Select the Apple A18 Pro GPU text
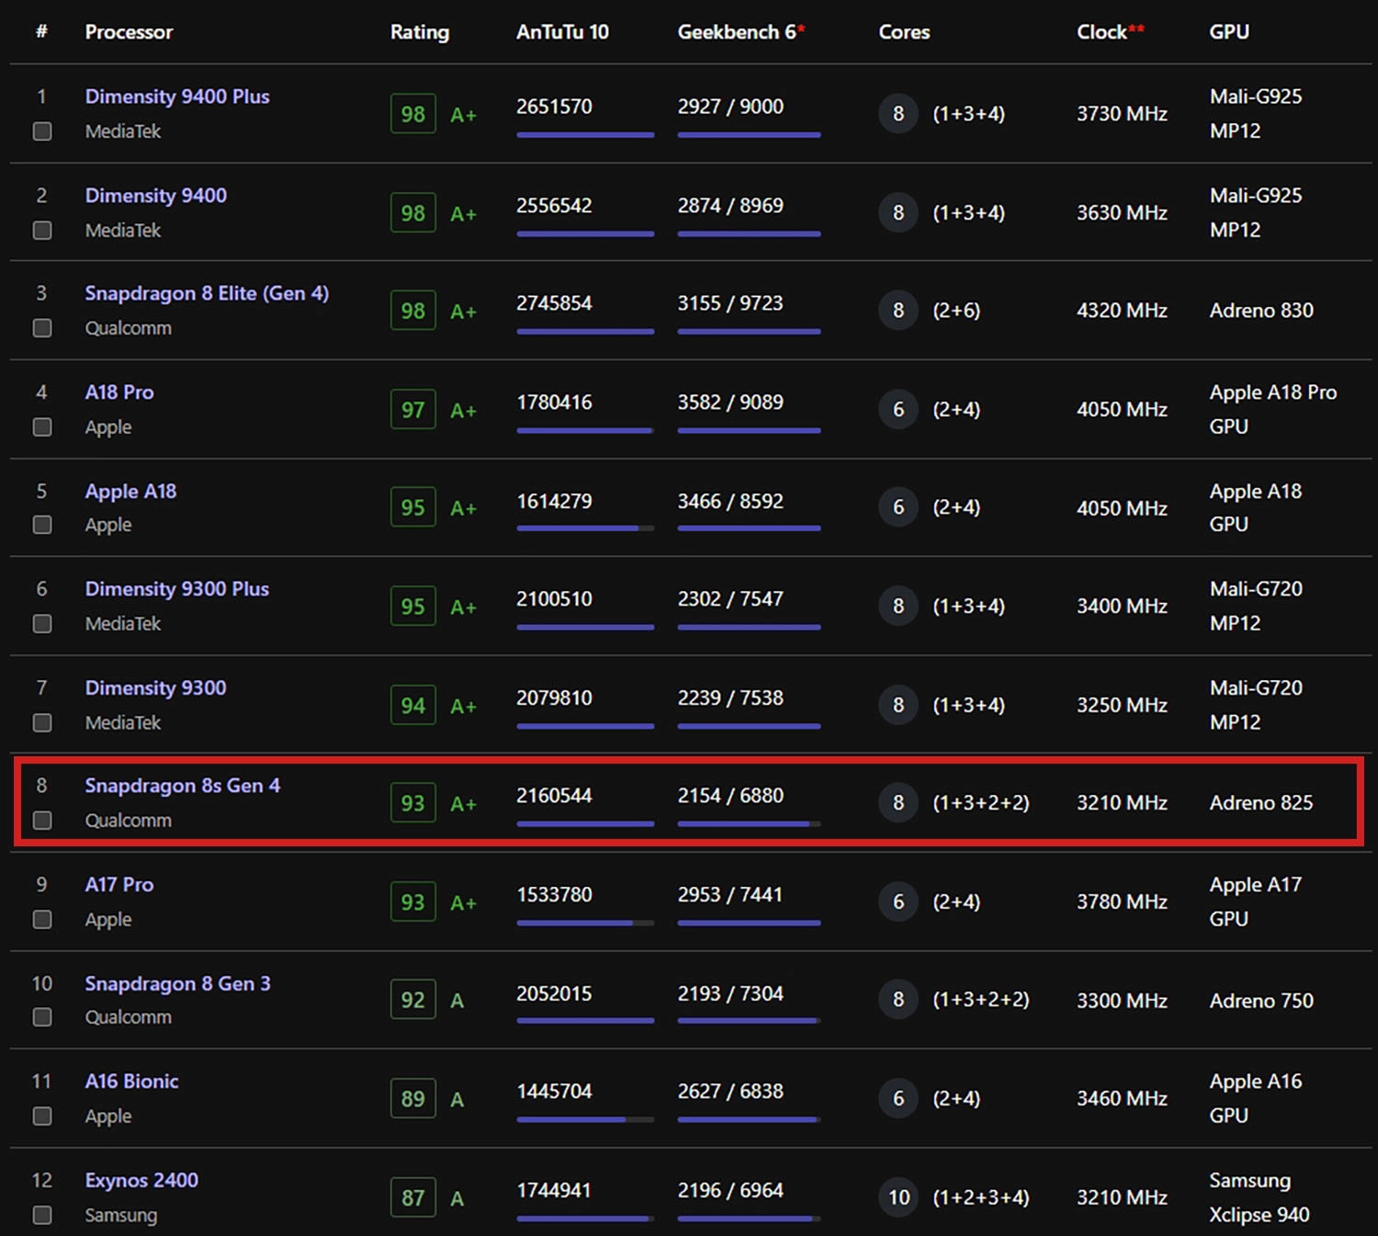This screenshot has height=1236, width=1378. [1273, 409]
